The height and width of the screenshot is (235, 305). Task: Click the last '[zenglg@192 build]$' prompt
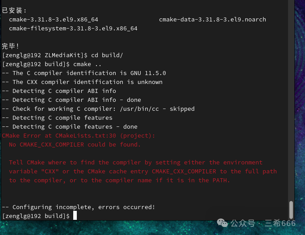point(36,216)
